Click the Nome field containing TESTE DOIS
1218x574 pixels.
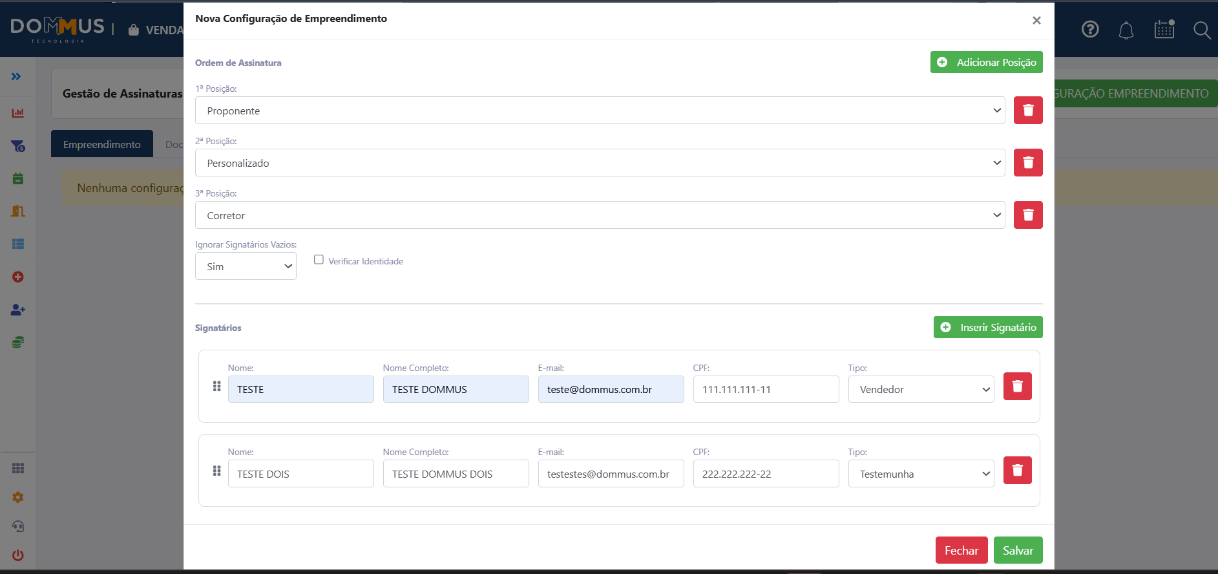point(300,474)
